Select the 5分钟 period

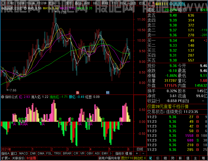[30, 3]
